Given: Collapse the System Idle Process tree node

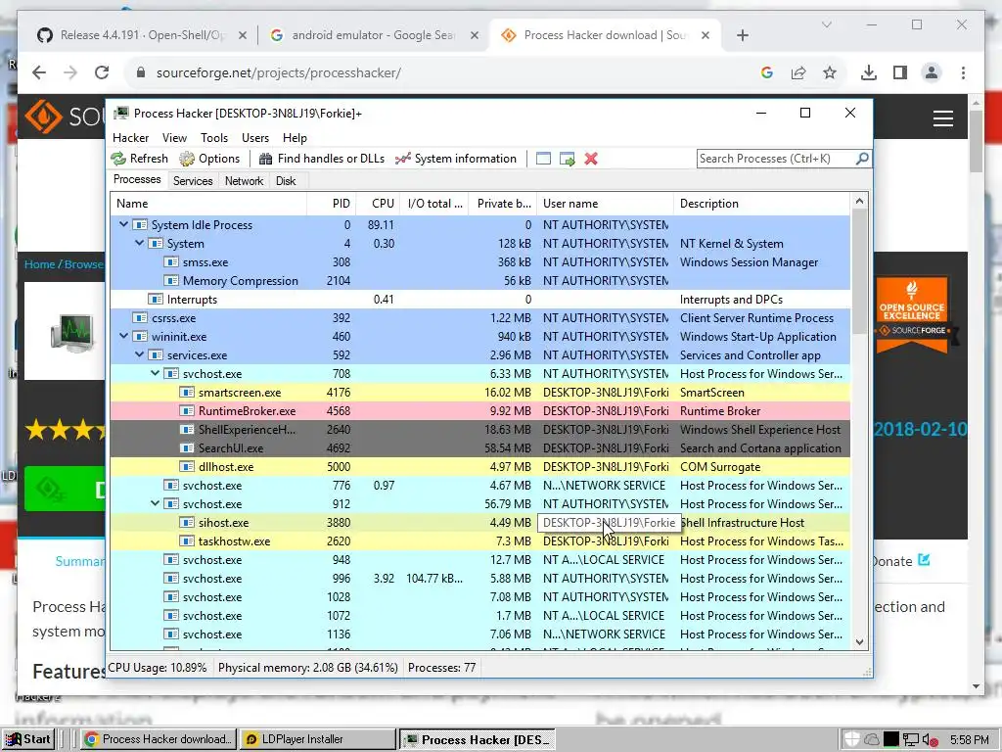Looking at the screenshot, I should pyautogui.click(x=123, y=224).
